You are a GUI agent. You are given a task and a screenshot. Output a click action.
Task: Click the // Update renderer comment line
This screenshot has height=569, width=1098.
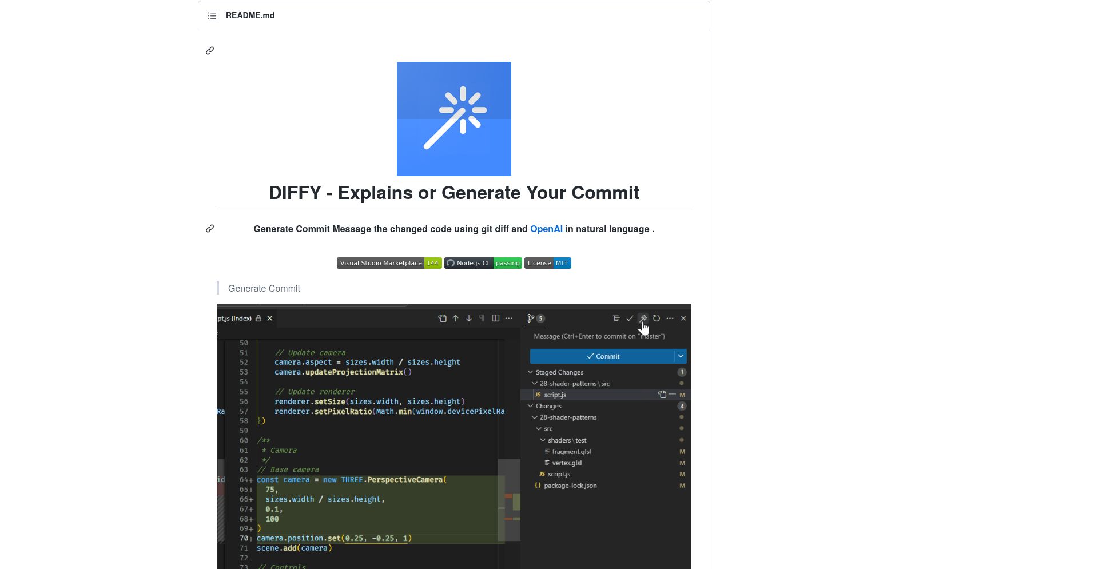click(x=315, y=392)
